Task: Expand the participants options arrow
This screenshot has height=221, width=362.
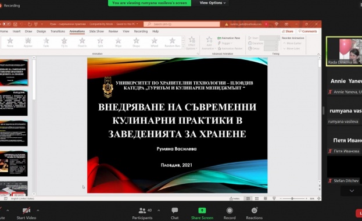Action: click(159, 211)
